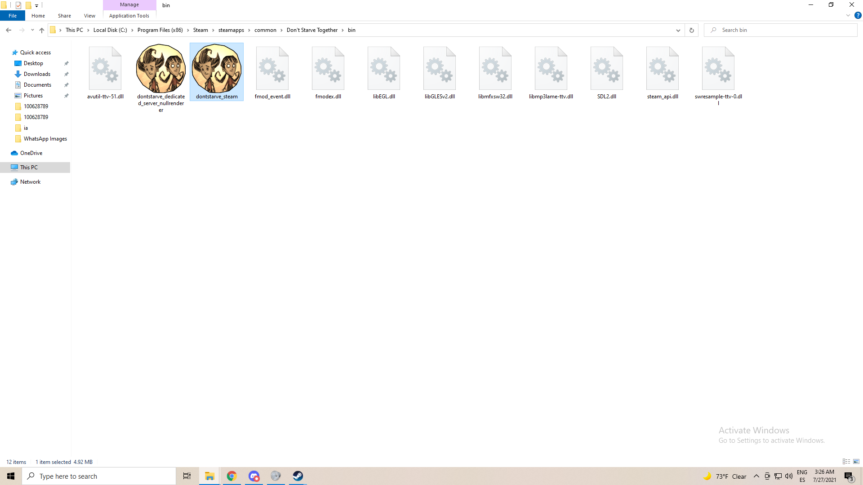The image size is (863, 485).
Task: Open the View ribbon tab
Action: click(89, 16)
